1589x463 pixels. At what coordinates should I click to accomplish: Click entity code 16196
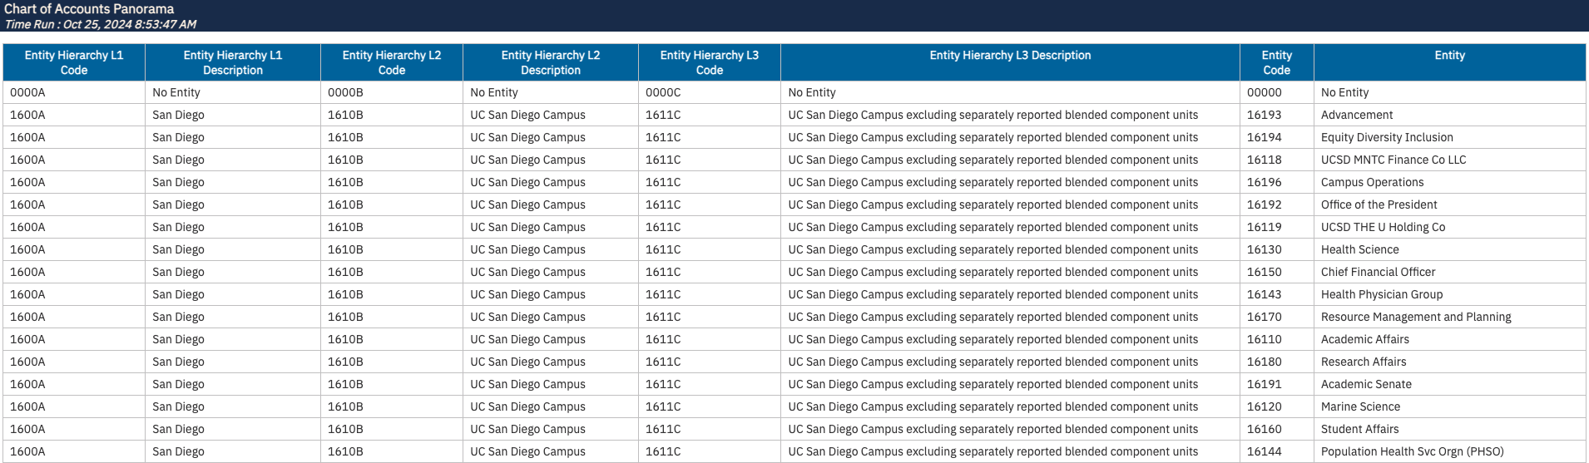[x=1265, y=183]
